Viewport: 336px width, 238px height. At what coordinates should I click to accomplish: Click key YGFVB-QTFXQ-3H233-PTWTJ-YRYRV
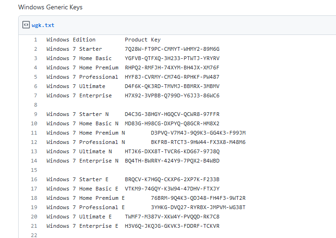click(x=172, y=58)
